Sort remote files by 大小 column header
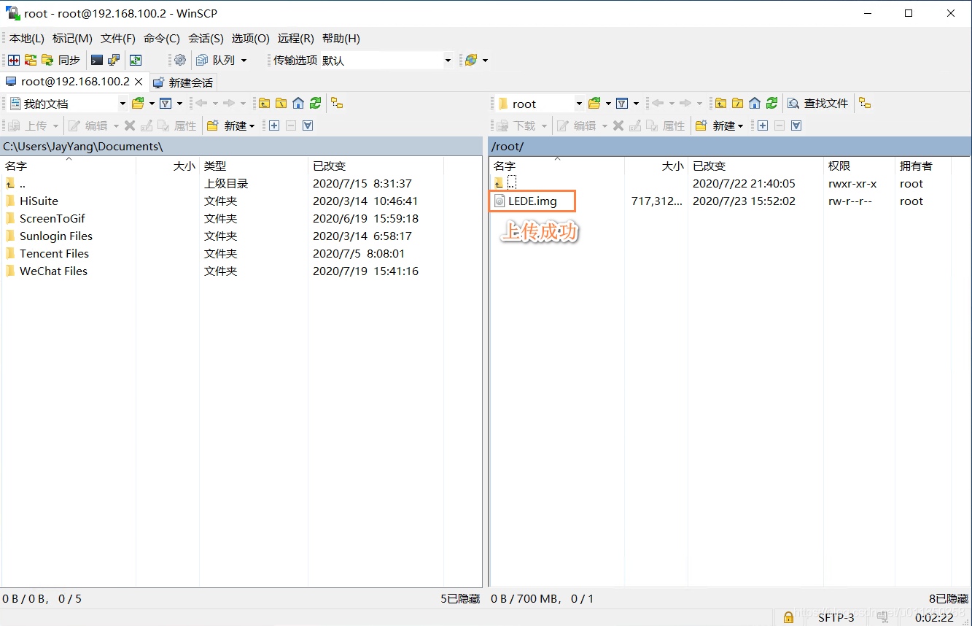 (656, 166)
